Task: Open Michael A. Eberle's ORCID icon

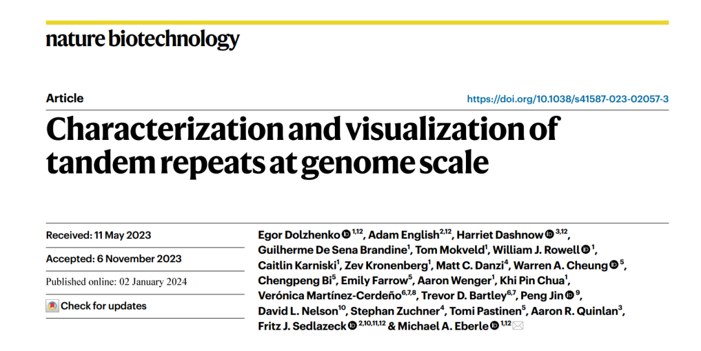Action: [495, 326]
